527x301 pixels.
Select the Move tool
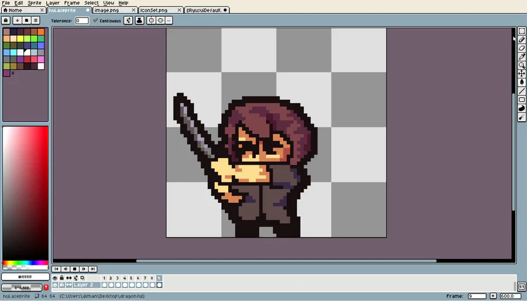tap(522, 74)
